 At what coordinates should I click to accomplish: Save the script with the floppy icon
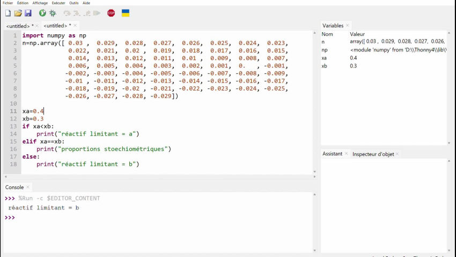[x=28, y=13]
